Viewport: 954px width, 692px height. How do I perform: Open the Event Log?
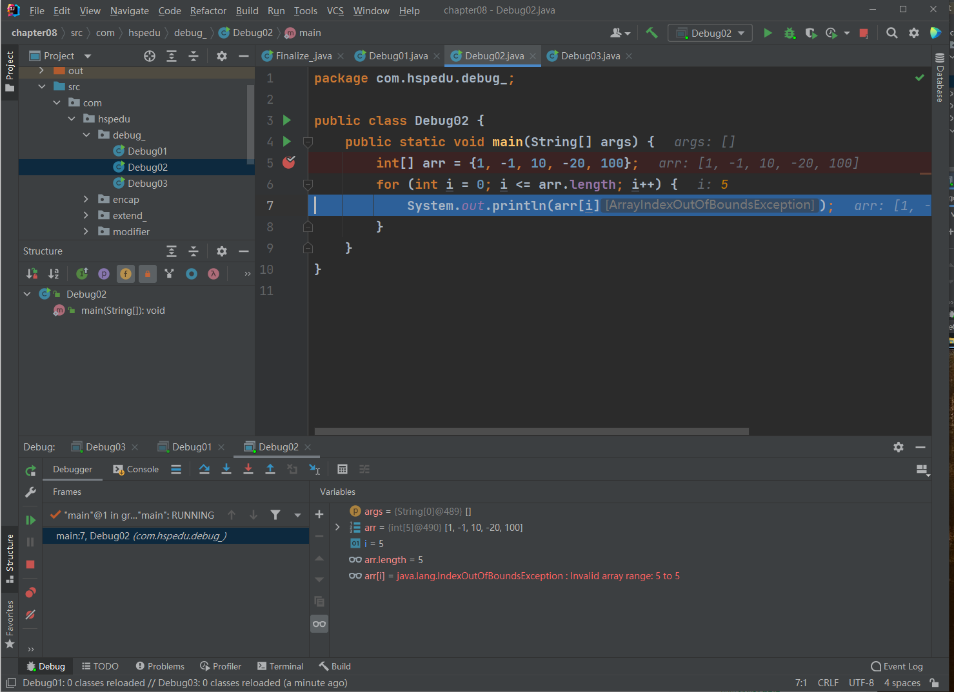click(x=897, y=666)
